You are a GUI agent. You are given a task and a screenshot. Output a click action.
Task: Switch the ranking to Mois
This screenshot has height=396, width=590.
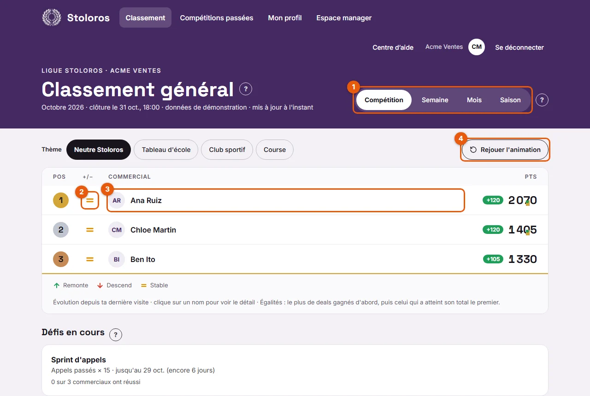tap(474, 100)
